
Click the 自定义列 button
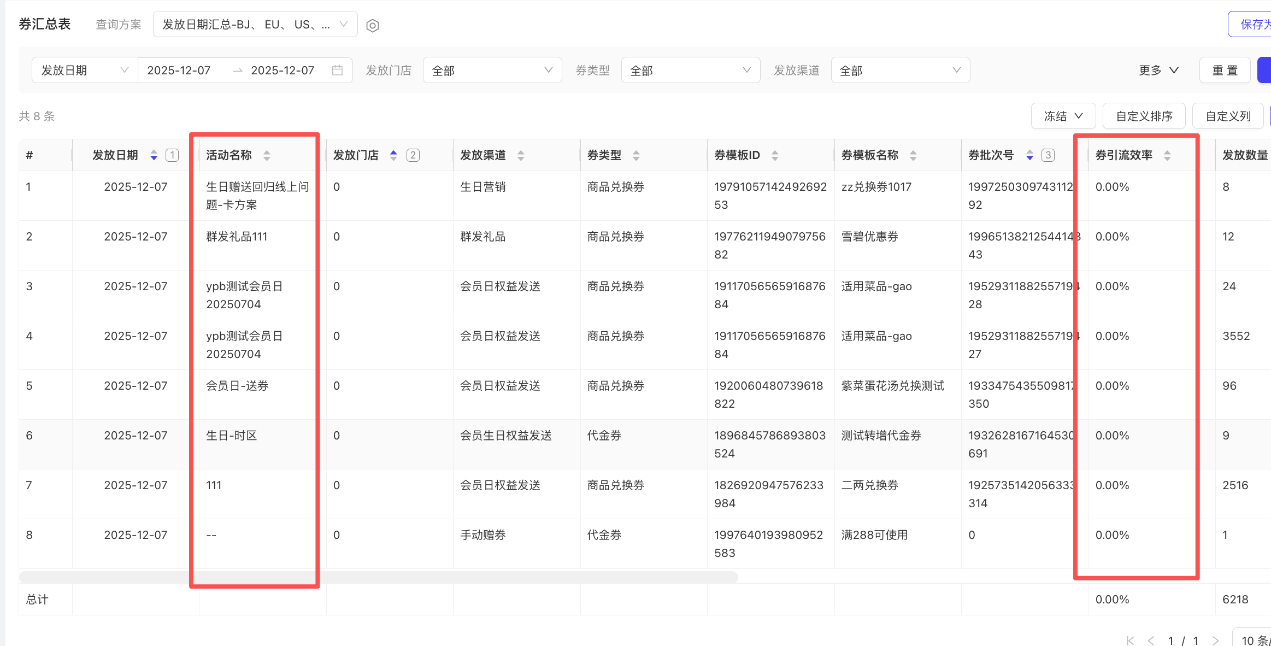coord(1228,116)
